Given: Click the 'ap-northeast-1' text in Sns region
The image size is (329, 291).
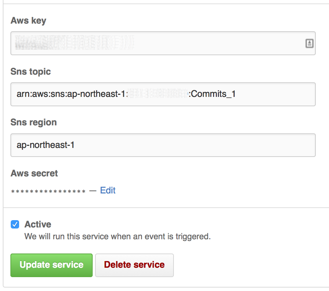Looking at the screenshot, I should 45,145.
